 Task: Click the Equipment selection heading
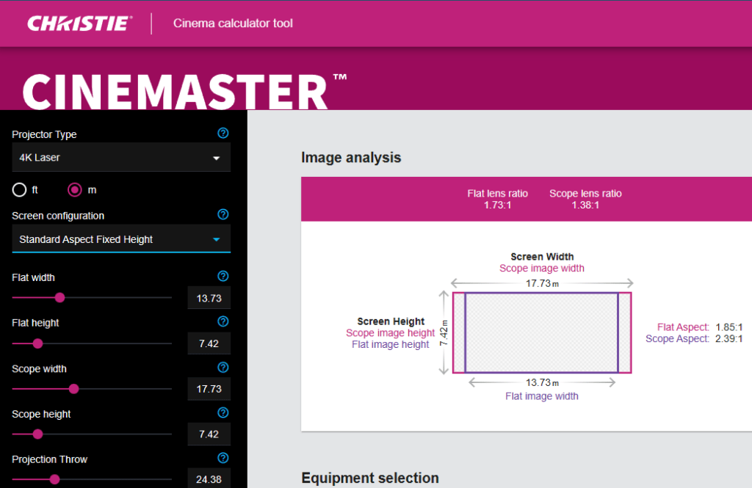pyautogui.click(x=370, y=478)
